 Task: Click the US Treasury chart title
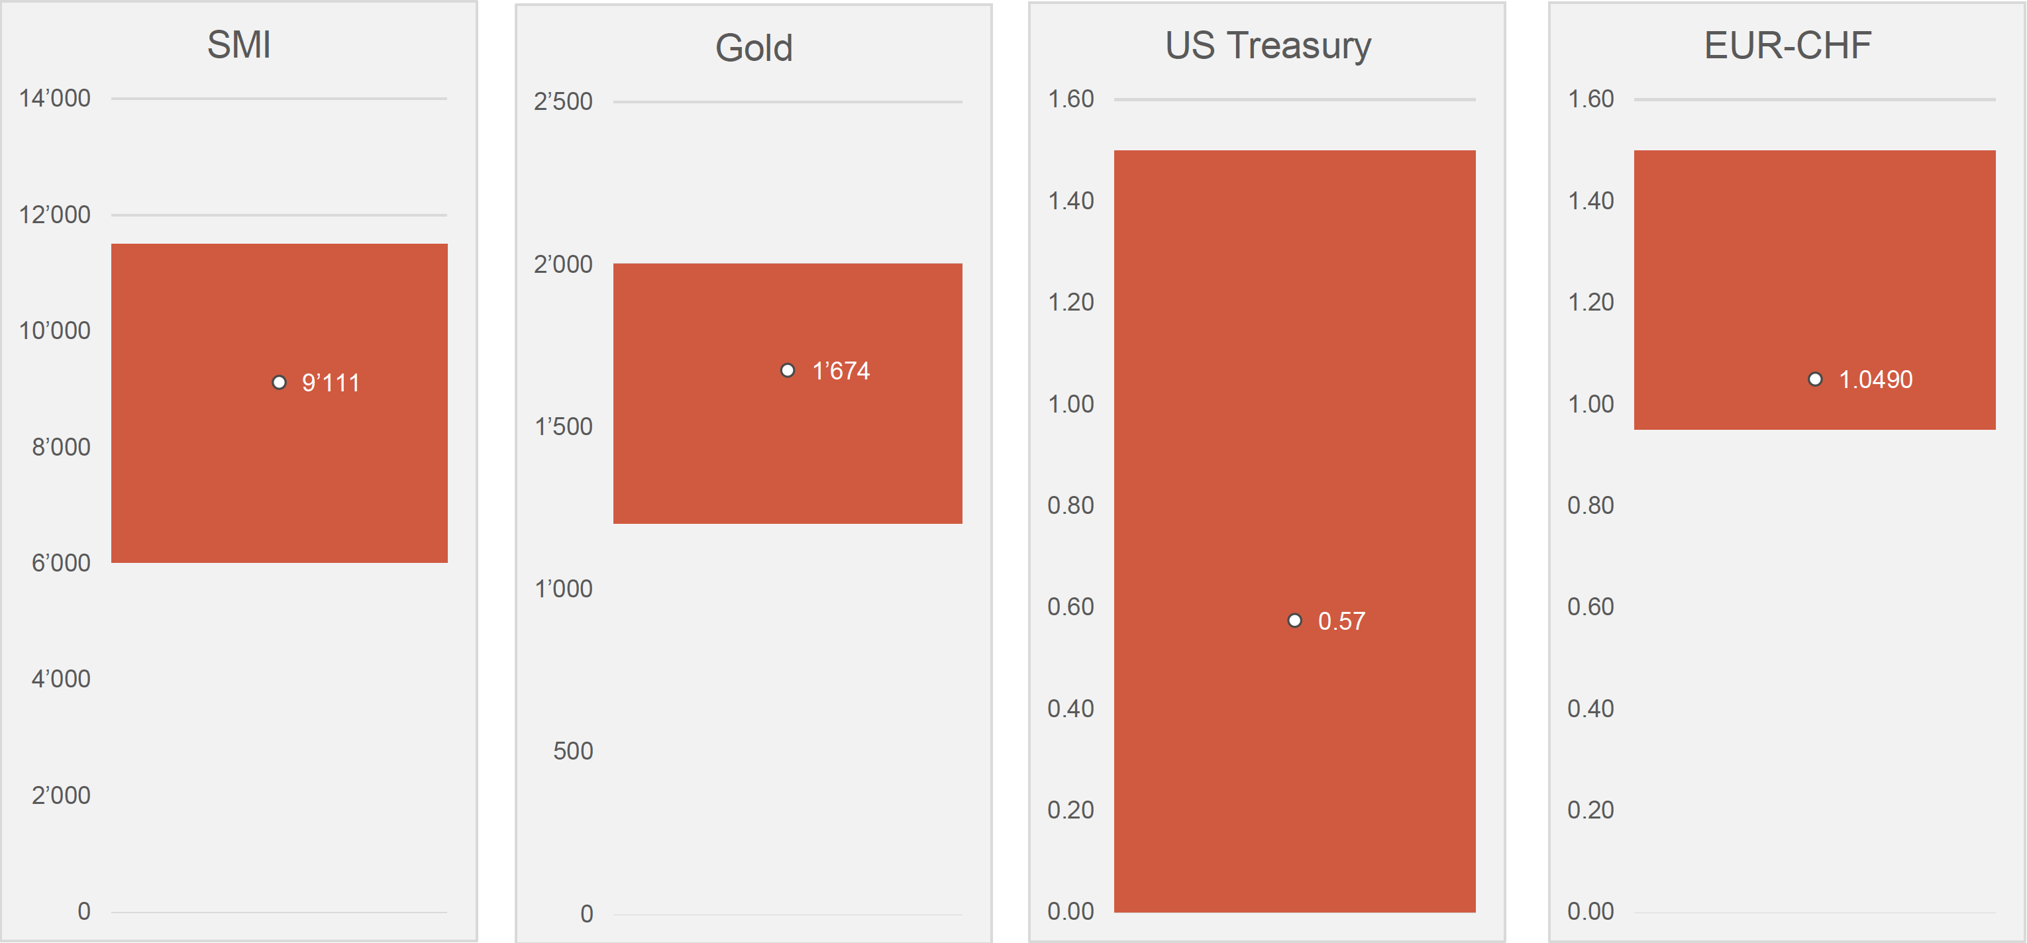1267,46
